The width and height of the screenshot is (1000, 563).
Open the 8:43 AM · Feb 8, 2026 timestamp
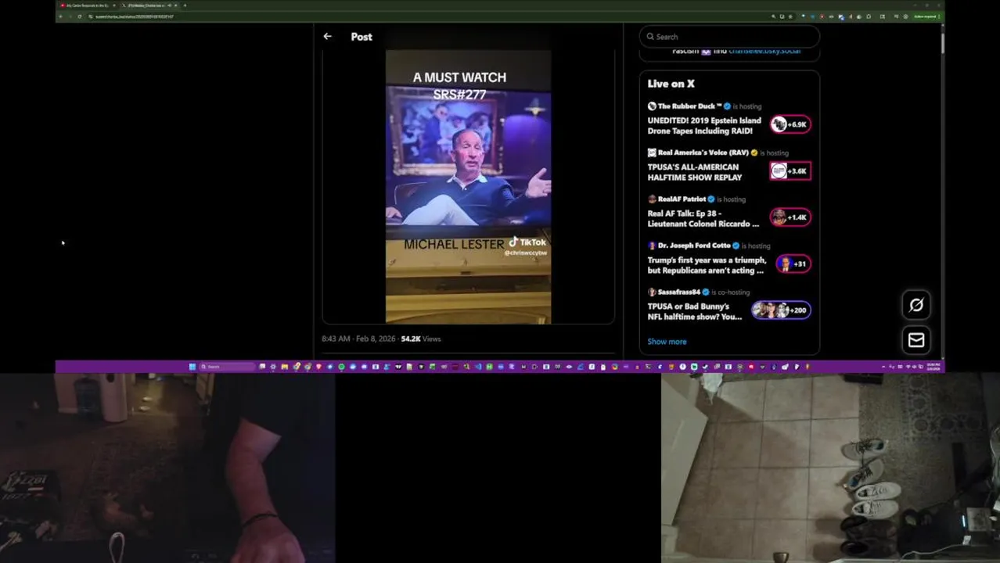click(x=358, y=339)
